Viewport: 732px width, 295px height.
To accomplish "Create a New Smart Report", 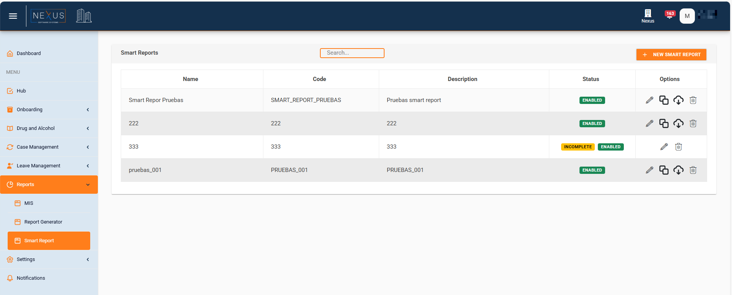I will [671, 55].
